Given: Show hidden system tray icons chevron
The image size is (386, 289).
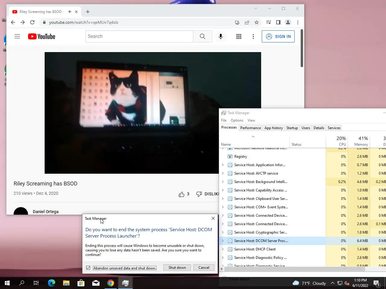Looking at the screenshot, I should [332, 283].
